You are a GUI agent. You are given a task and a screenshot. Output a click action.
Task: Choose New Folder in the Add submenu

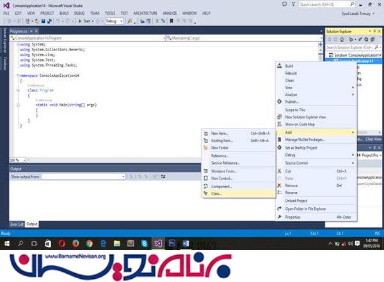tap(239, 148)
